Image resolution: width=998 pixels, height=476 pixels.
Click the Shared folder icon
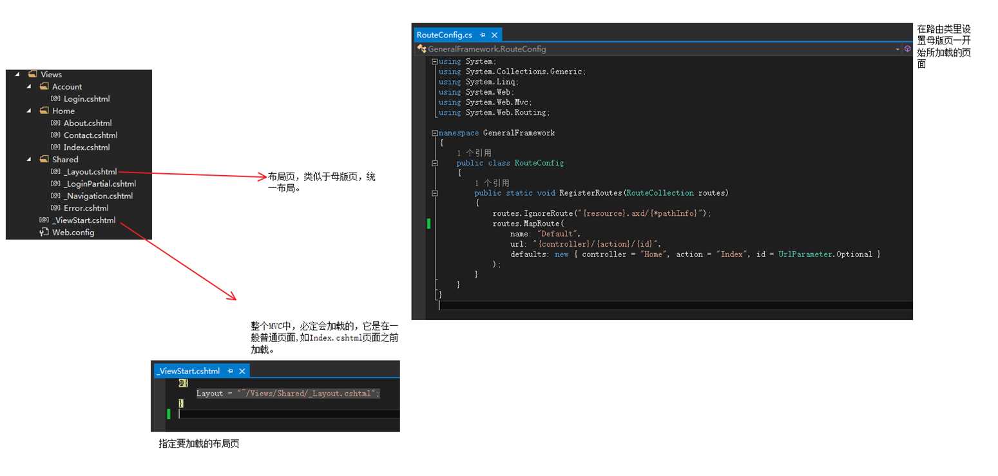click(x=44, y=159)
